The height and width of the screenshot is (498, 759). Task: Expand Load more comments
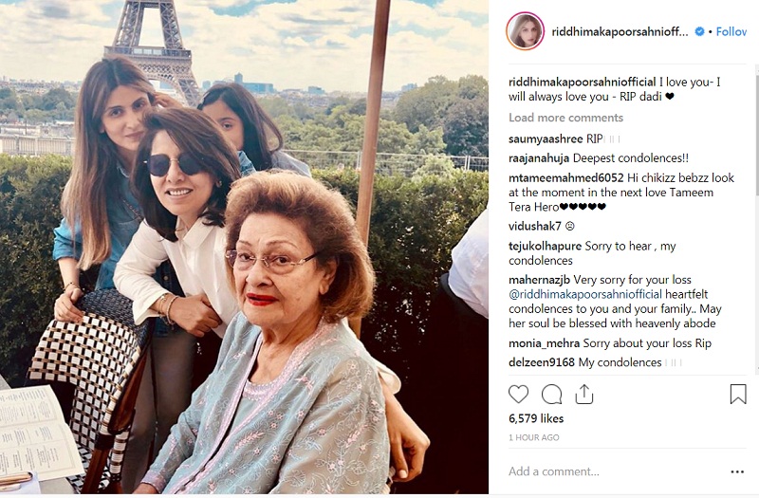click(565, 118)
